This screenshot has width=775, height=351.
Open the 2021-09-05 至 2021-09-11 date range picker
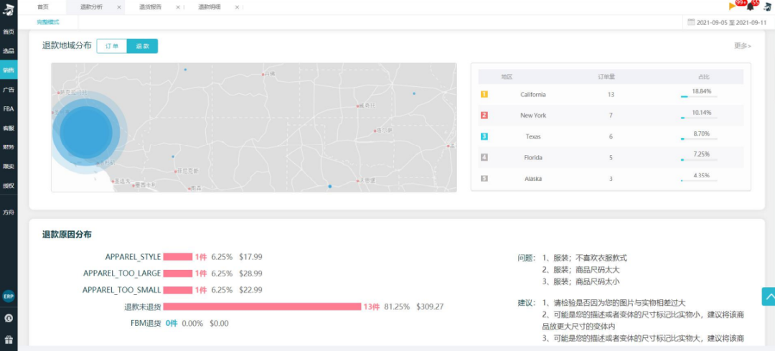(731, 22)
